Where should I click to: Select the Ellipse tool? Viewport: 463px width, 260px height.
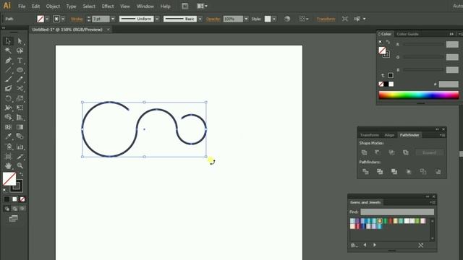click(20, 70)
